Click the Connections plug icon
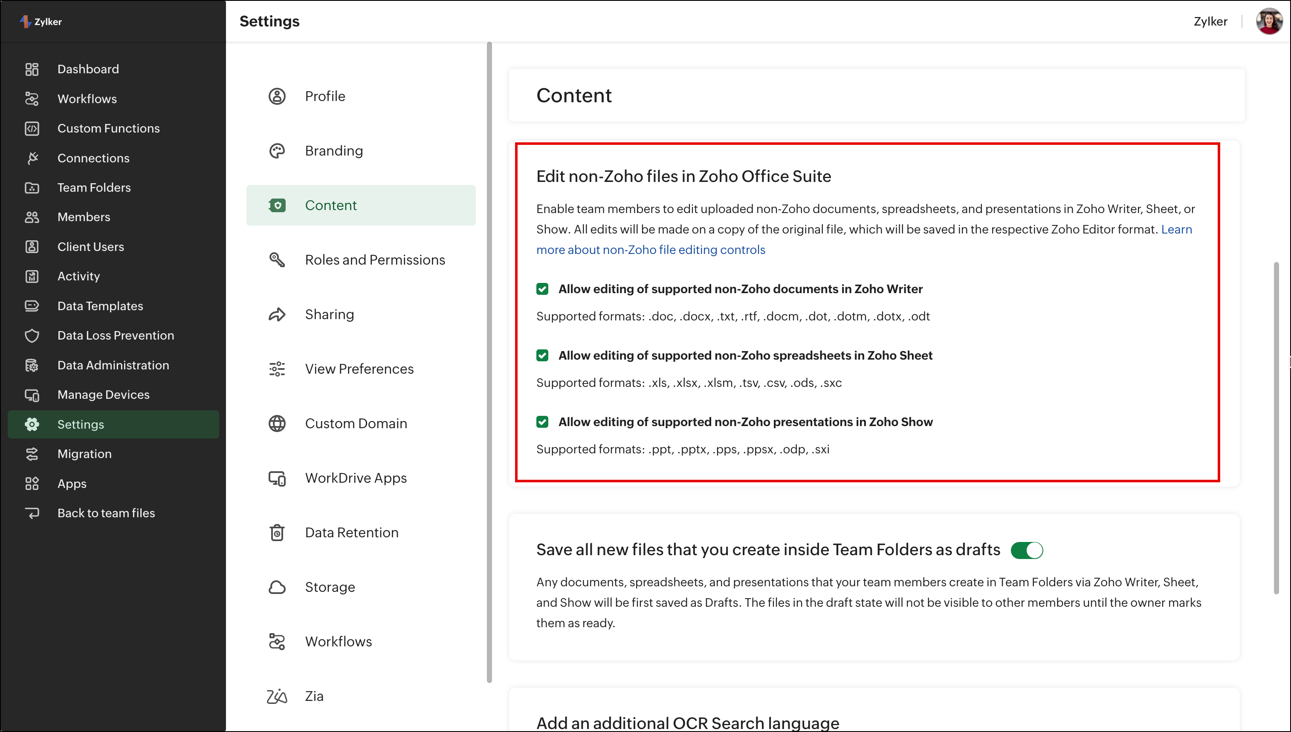 pos(32,158)
